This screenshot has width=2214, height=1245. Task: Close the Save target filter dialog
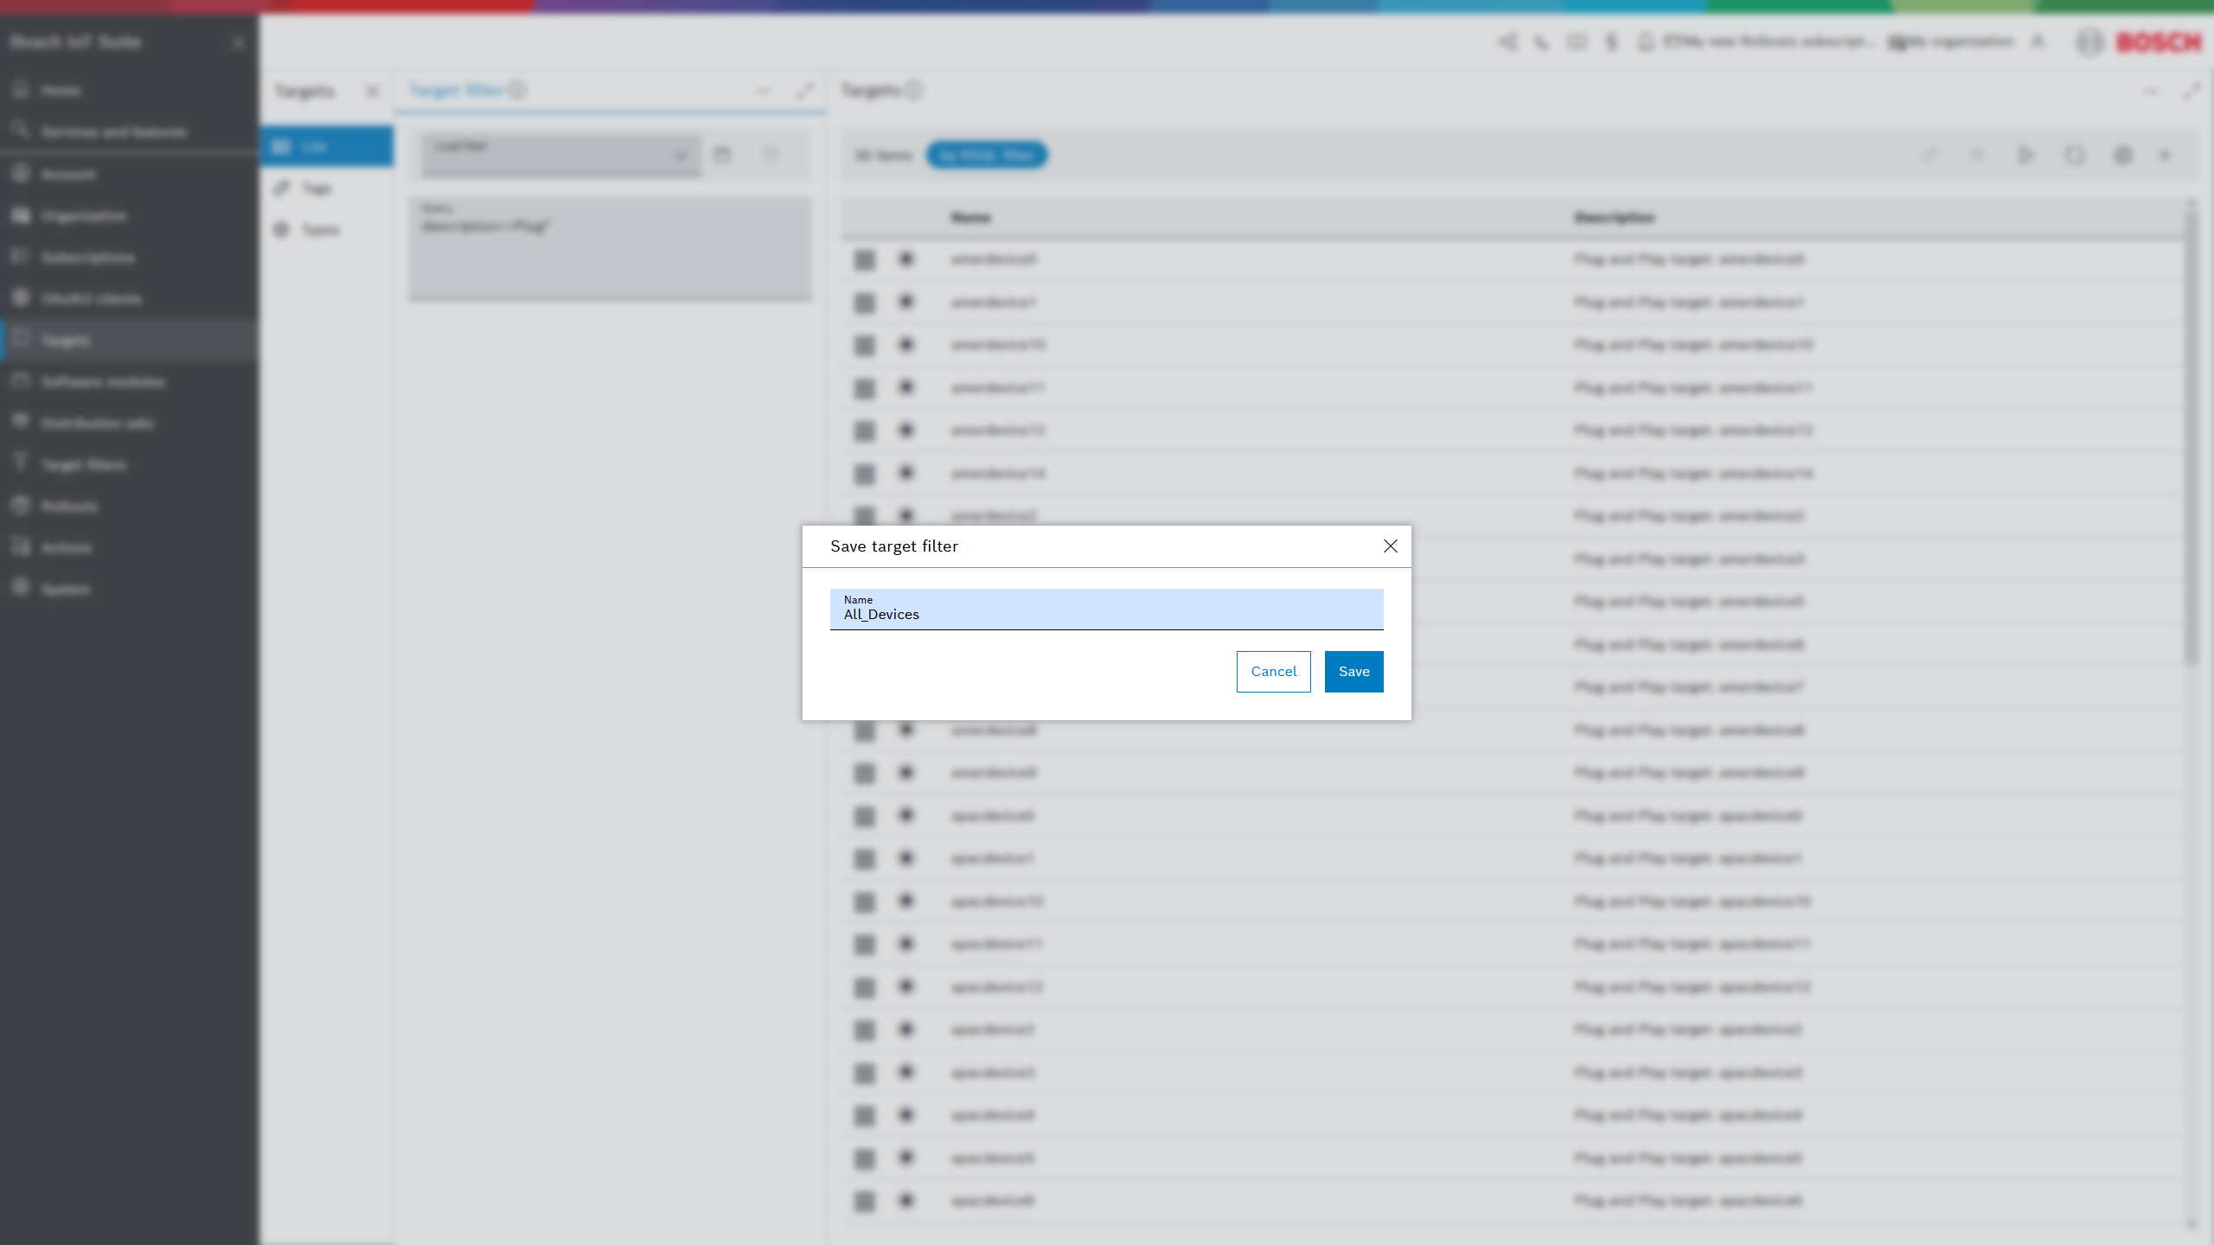1390,546
